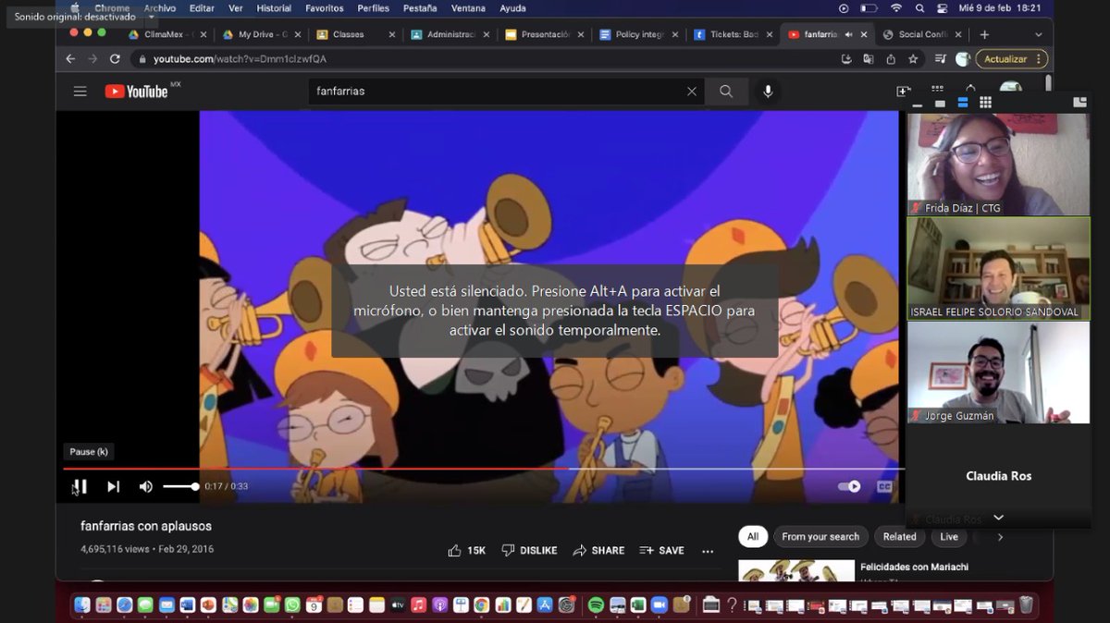Toggle closed captions CC button
1110x623 pixels.
point(884,486)
